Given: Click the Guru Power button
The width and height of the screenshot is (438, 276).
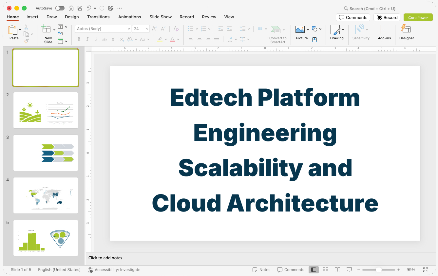Looking at the screenshot, I should tap(418, 17).
